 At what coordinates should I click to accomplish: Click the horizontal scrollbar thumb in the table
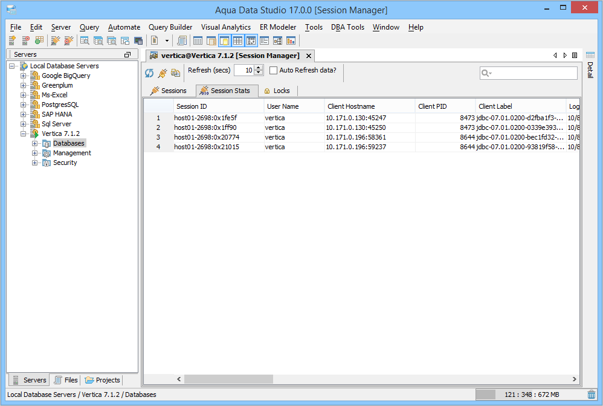pyautogui.click(x=228, y=379)
